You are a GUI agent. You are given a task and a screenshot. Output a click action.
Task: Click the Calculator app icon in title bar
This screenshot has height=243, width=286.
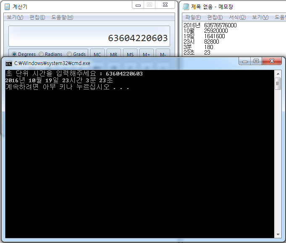pyautogui.click(x=7, y=7)
